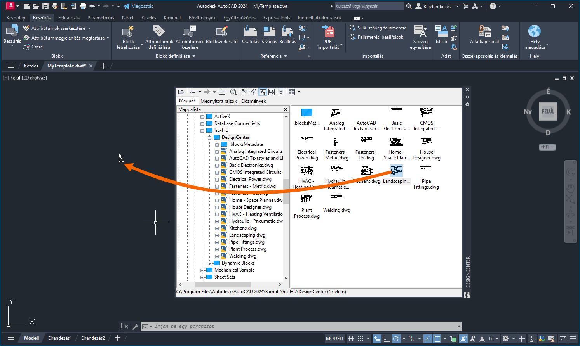Expand the Dynamic Blocks folder
Image resolution: width=580 pixels, height=346 pixels.
[x=209, y=263]
